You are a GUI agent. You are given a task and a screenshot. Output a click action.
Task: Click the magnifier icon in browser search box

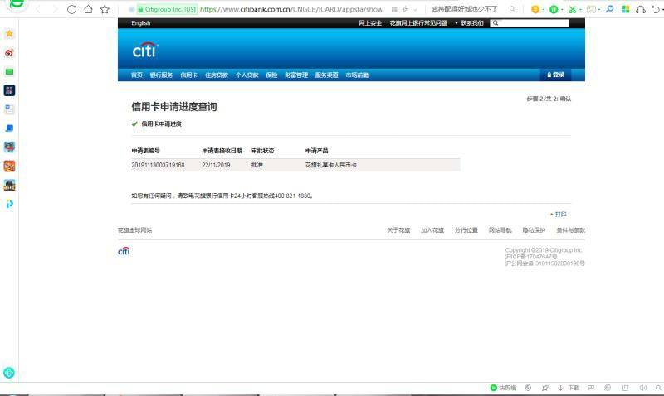click(512, 9)
